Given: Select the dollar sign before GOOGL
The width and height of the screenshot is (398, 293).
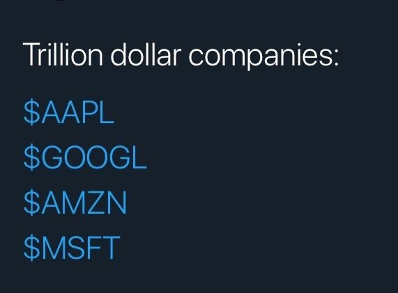Looking at the screenshot, I should [32, 157].
